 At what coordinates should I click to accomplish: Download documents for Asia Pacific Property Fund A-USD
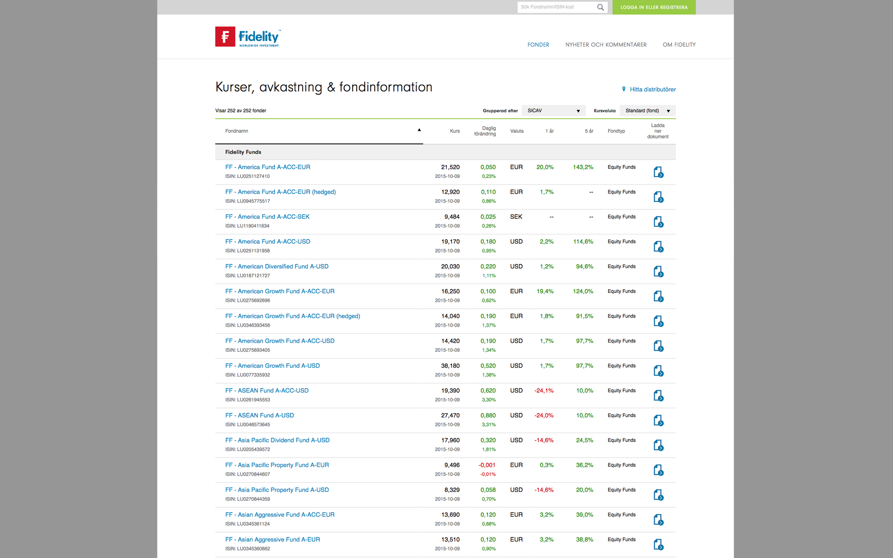click(658, 494)
